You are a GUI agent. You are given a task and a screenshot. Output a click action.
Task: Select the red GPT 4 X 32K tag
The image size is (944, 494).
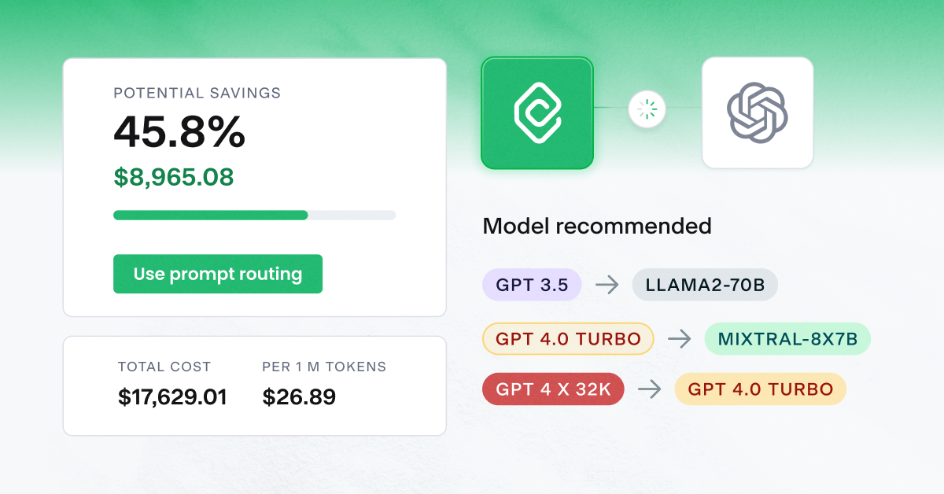[x=553, y=389]
